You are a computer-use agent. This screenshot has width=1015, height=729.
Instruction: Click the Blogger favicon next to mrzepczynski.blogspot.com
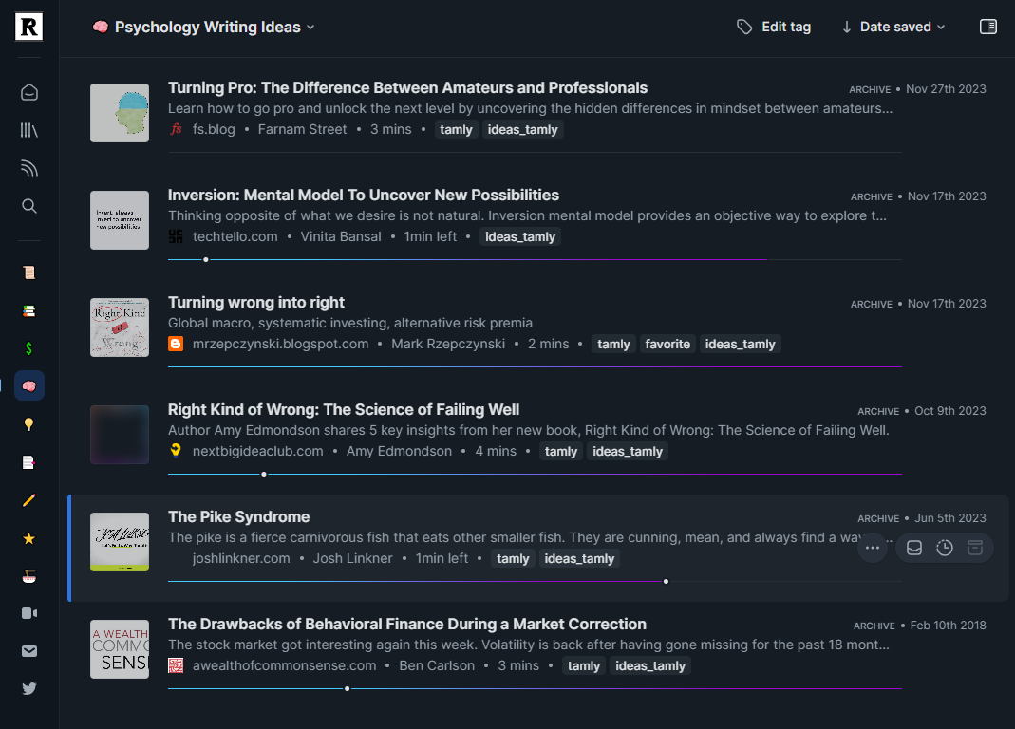click(x=176, y=344)
